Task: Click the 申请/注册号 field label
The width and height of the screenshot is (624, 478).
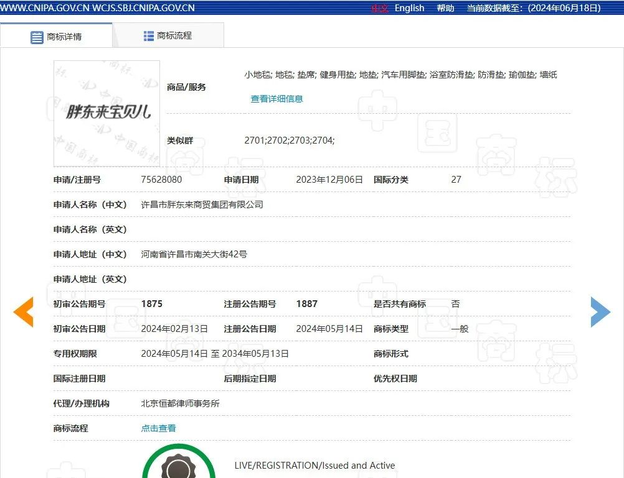Action: pyautogui.click(x=77, y=180)
